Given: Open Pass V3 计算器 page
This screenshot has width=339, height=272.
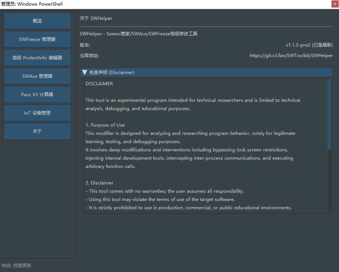Looking at the screenshot, I should coord(37,94).
